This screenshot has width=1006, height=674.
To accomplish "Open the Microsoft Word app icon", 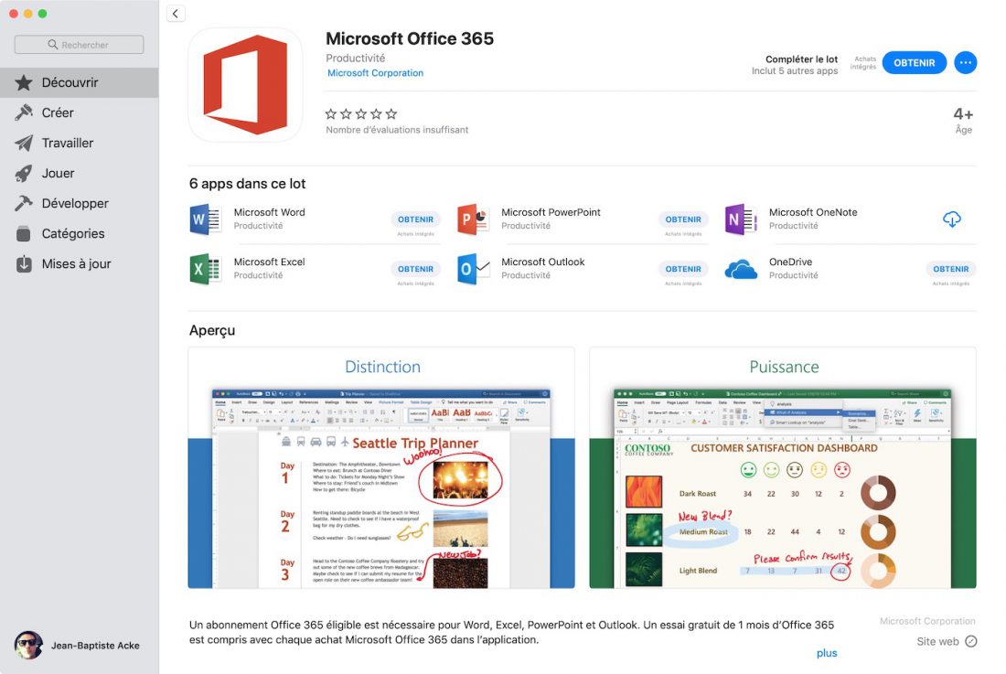I will tap(205, 219).
